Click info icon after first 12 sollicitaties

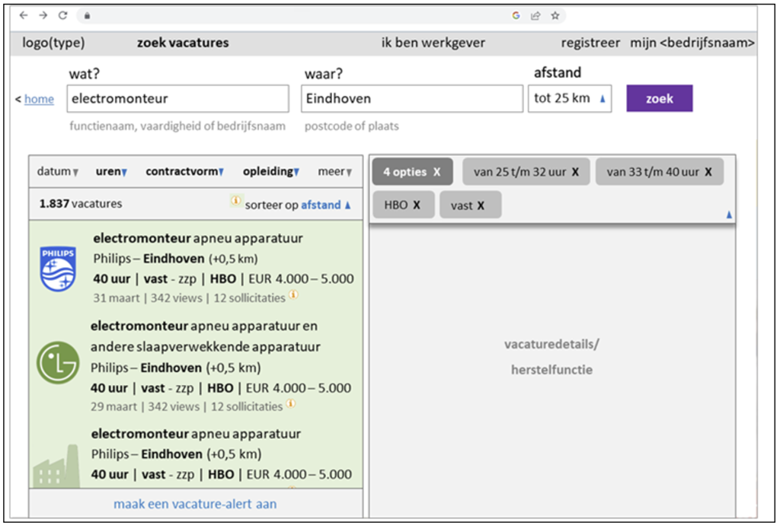point(292,295)
